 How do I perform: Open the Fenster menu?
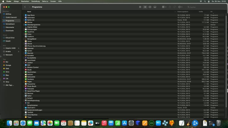[53, 1]
